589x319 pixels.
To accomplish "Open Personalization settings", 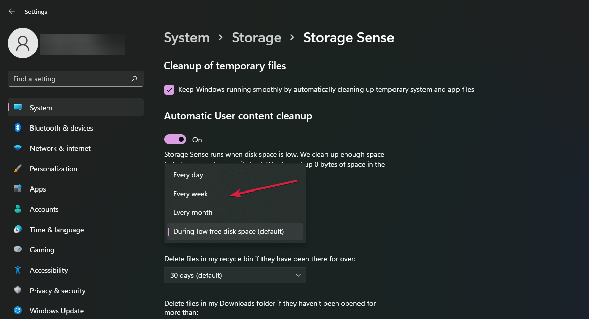I will (53, 169).
